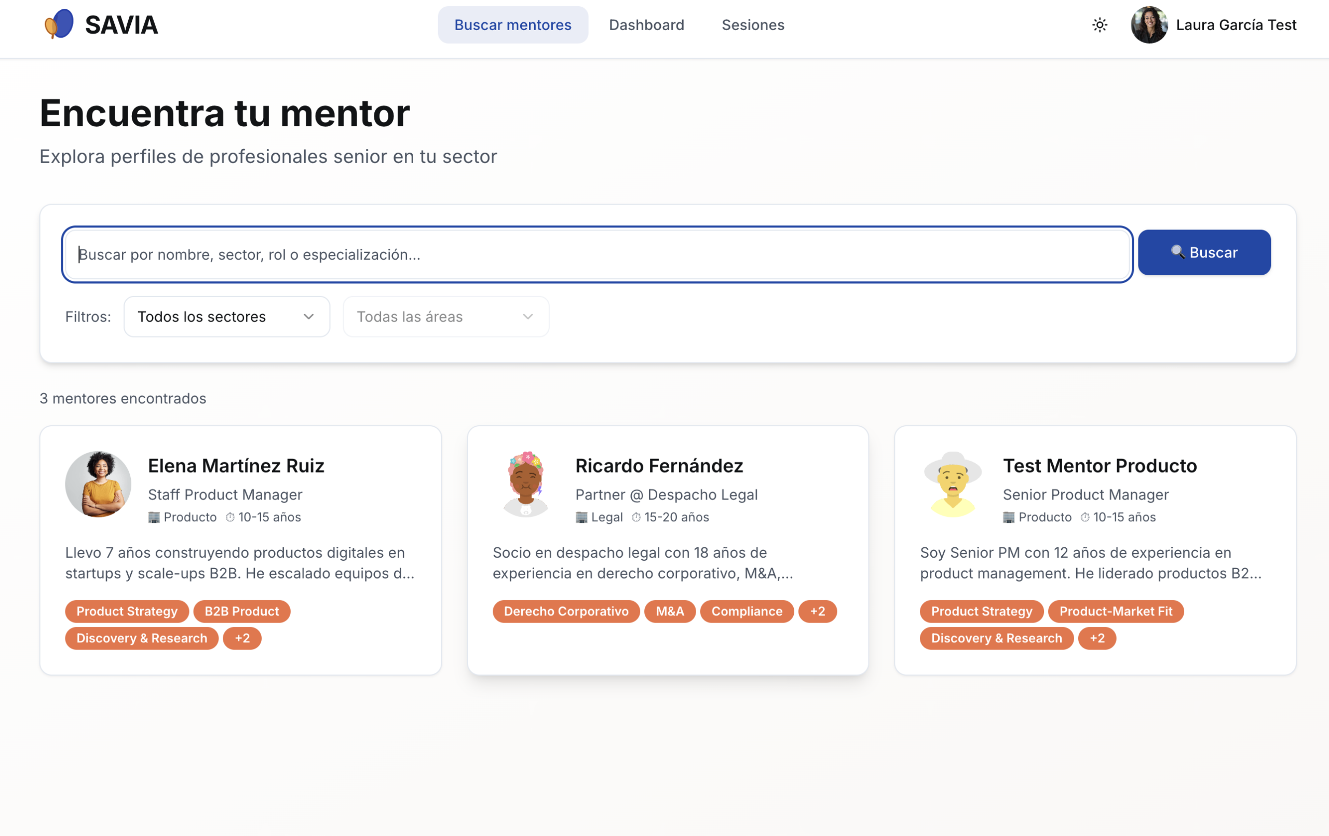Switch to the Dashboard tab
Viewport: 1329px width, 836px height.
(x=646, y=25)
